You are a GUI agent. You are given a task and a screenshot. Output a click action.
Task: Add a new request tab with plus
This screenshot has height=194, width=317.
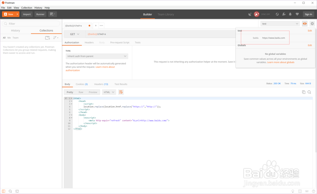coord(96,26)
